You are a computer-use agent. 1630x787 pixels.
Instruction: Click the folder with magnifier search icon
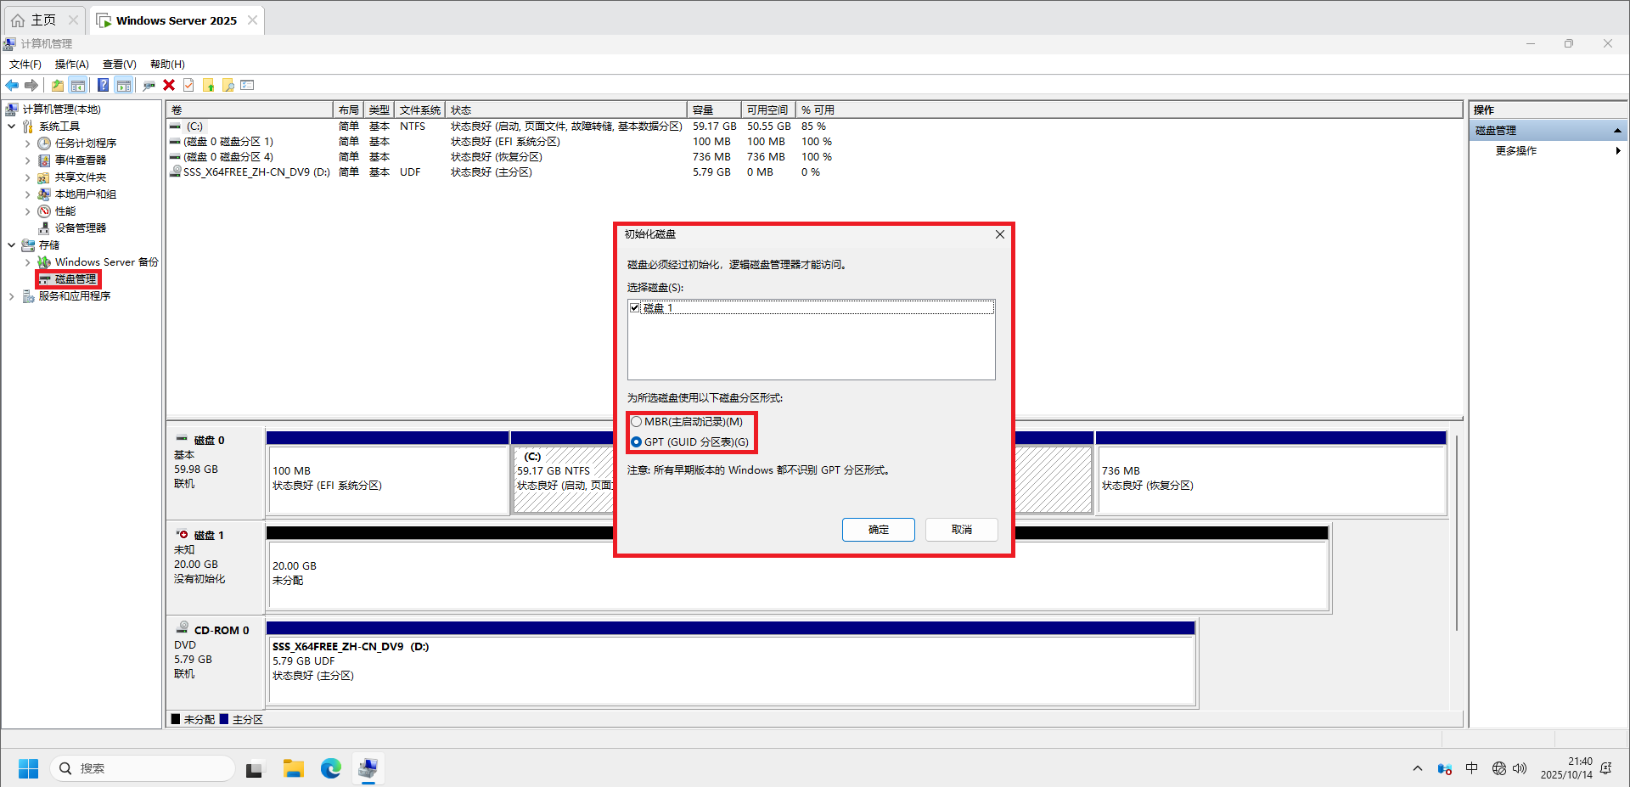pos(228,85)
